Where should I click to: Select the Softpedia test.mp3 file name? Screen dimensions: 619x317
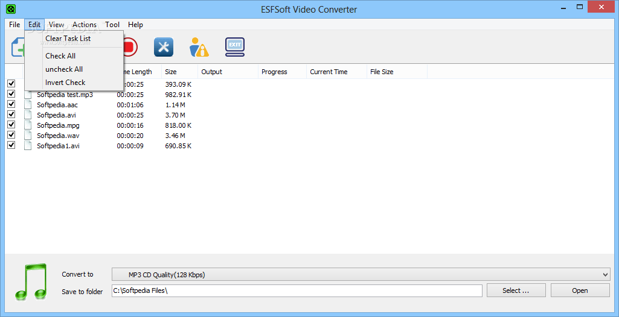[65, 95]
